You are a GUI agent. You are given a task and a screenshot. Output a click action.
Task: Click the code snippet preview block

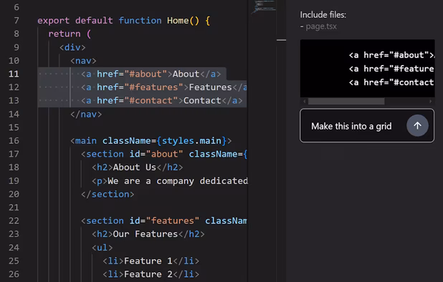[x=367, y=69]
